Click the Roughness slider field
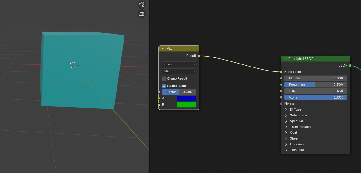Image resolution: width=361 pixels, height=173 pixels. tap(316, 85)
